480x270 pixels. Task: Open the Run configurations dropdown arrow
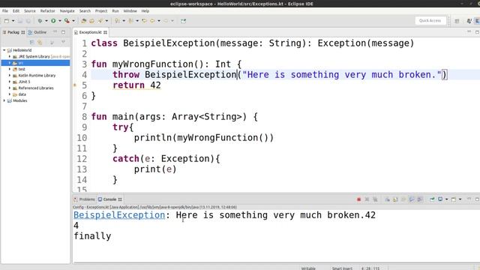pyautogui.click(x=60, y=21)
